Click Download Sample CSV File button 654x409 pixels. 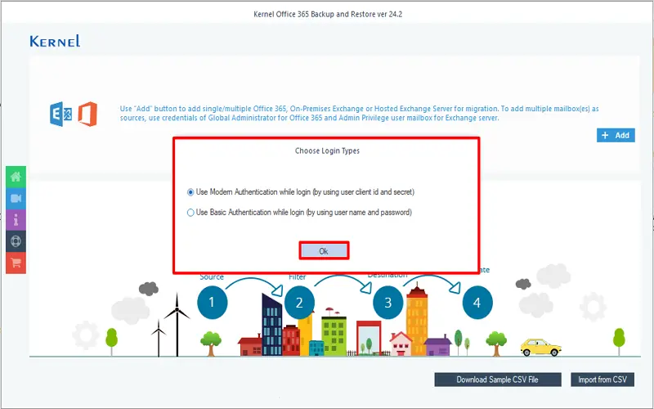[x=498, y=380]
